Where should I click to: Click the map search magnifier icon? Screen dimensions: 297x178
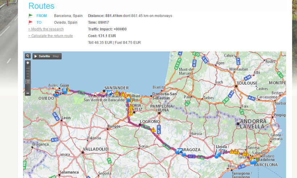pyautogui.click(x=28, y=56)
